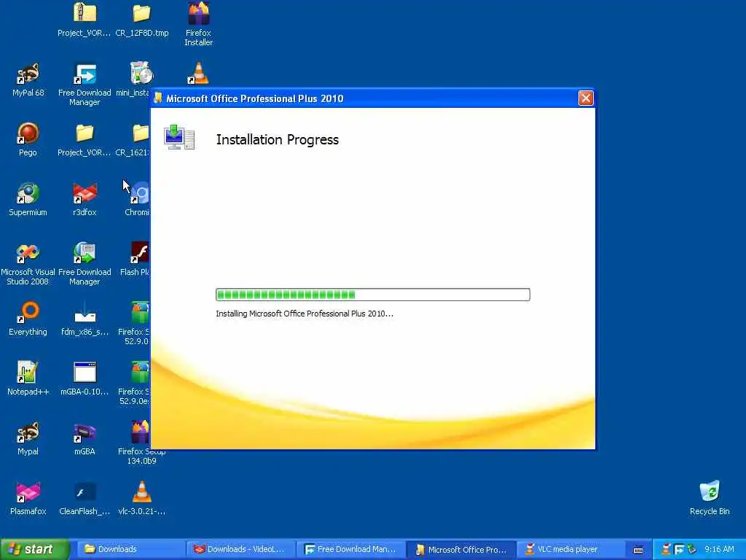Select the mGBA-0.10 installer file icon

(x=85, y=373)
